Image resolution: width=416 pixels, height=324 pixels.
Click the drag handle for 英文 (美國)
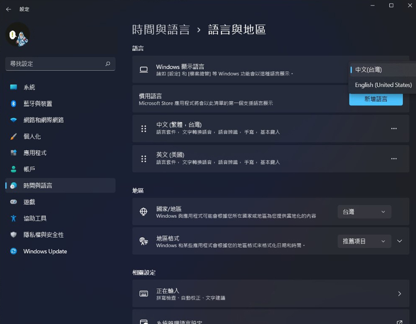(x=144, y=159)
